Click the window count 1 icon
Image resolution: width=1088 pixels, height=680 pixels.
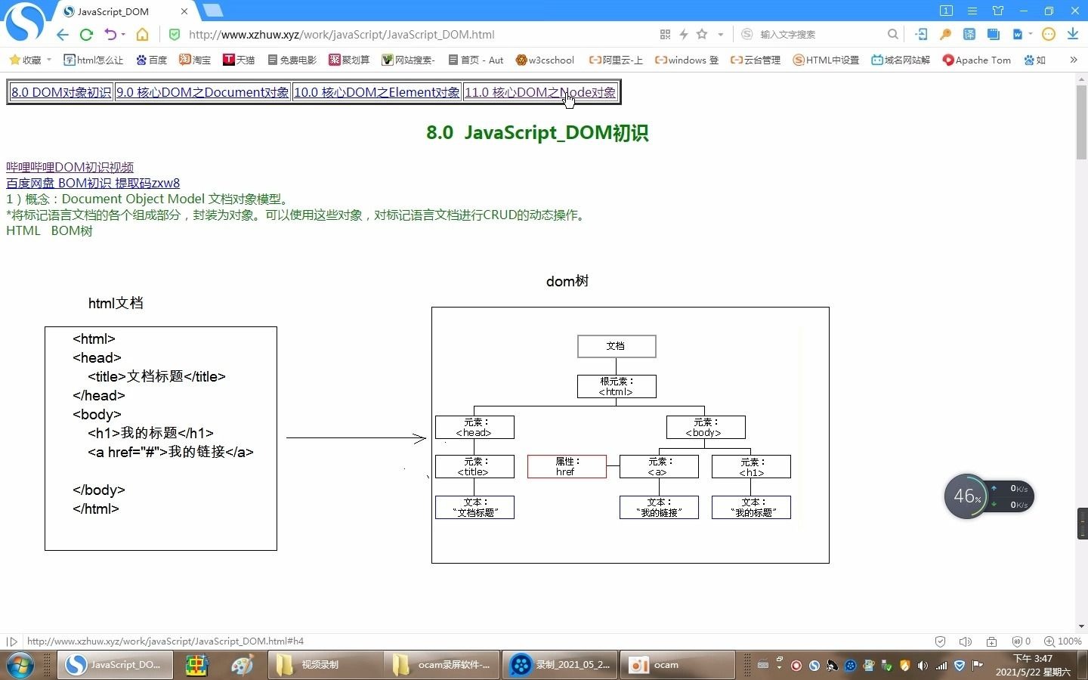pos(946,11)
